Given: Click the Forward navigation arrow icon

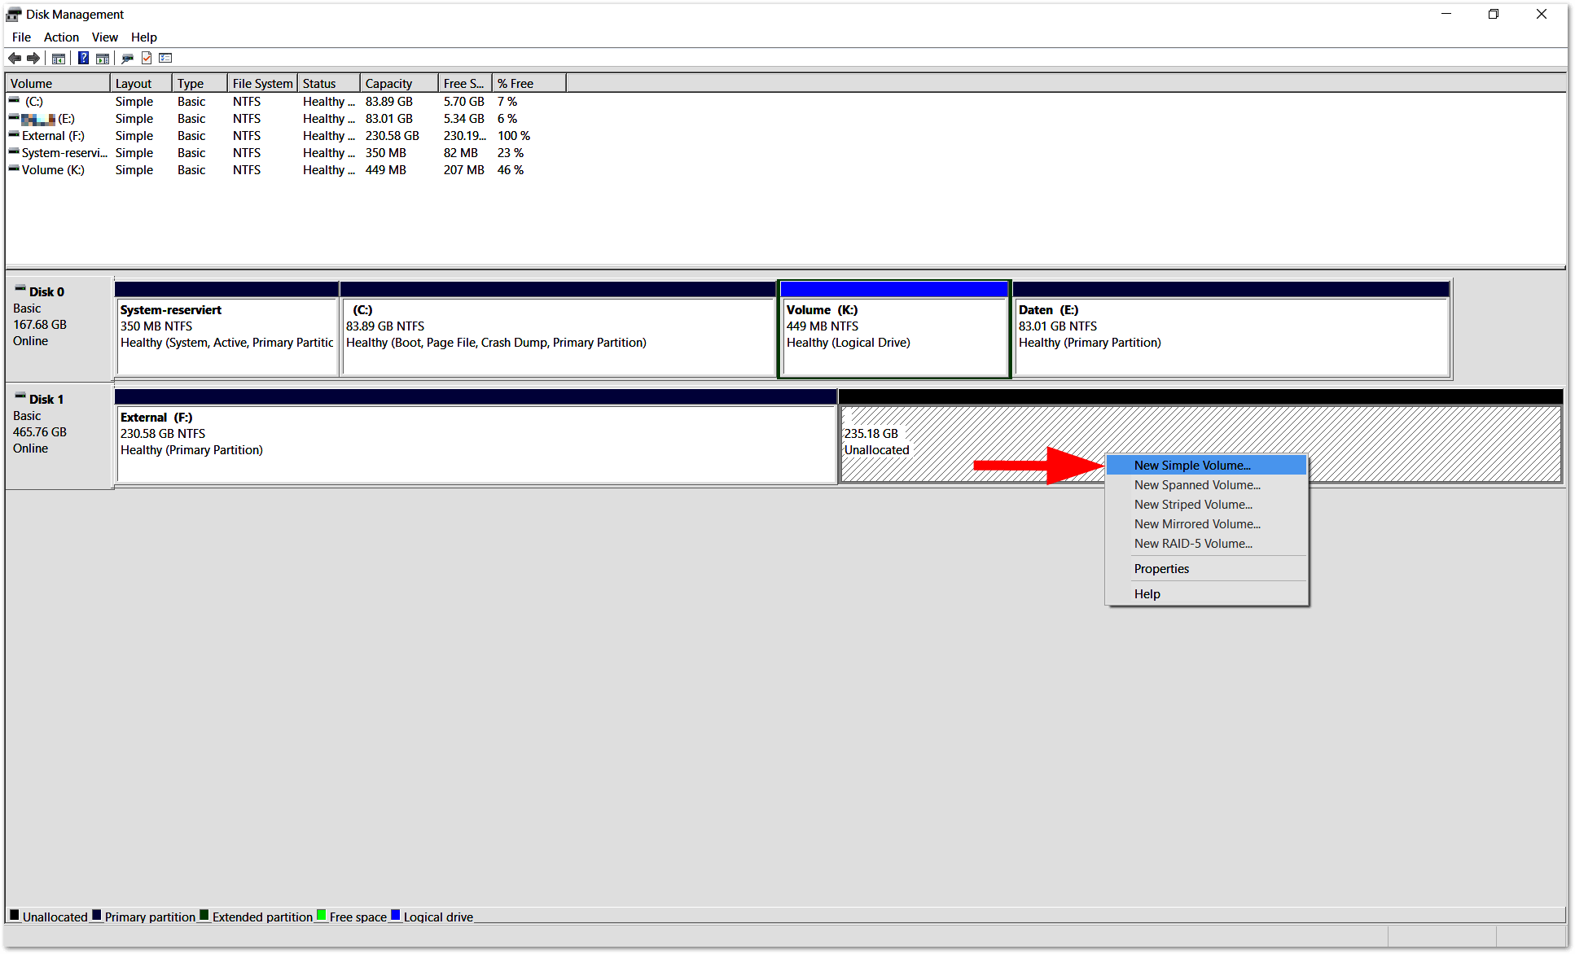Looking at the screenshot, I should [33, 58].
